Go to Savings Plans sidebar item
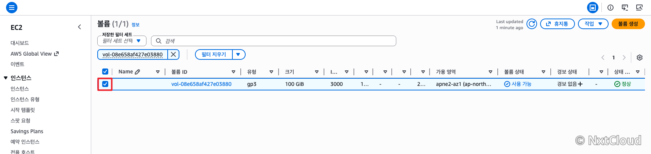 point(27,131)
